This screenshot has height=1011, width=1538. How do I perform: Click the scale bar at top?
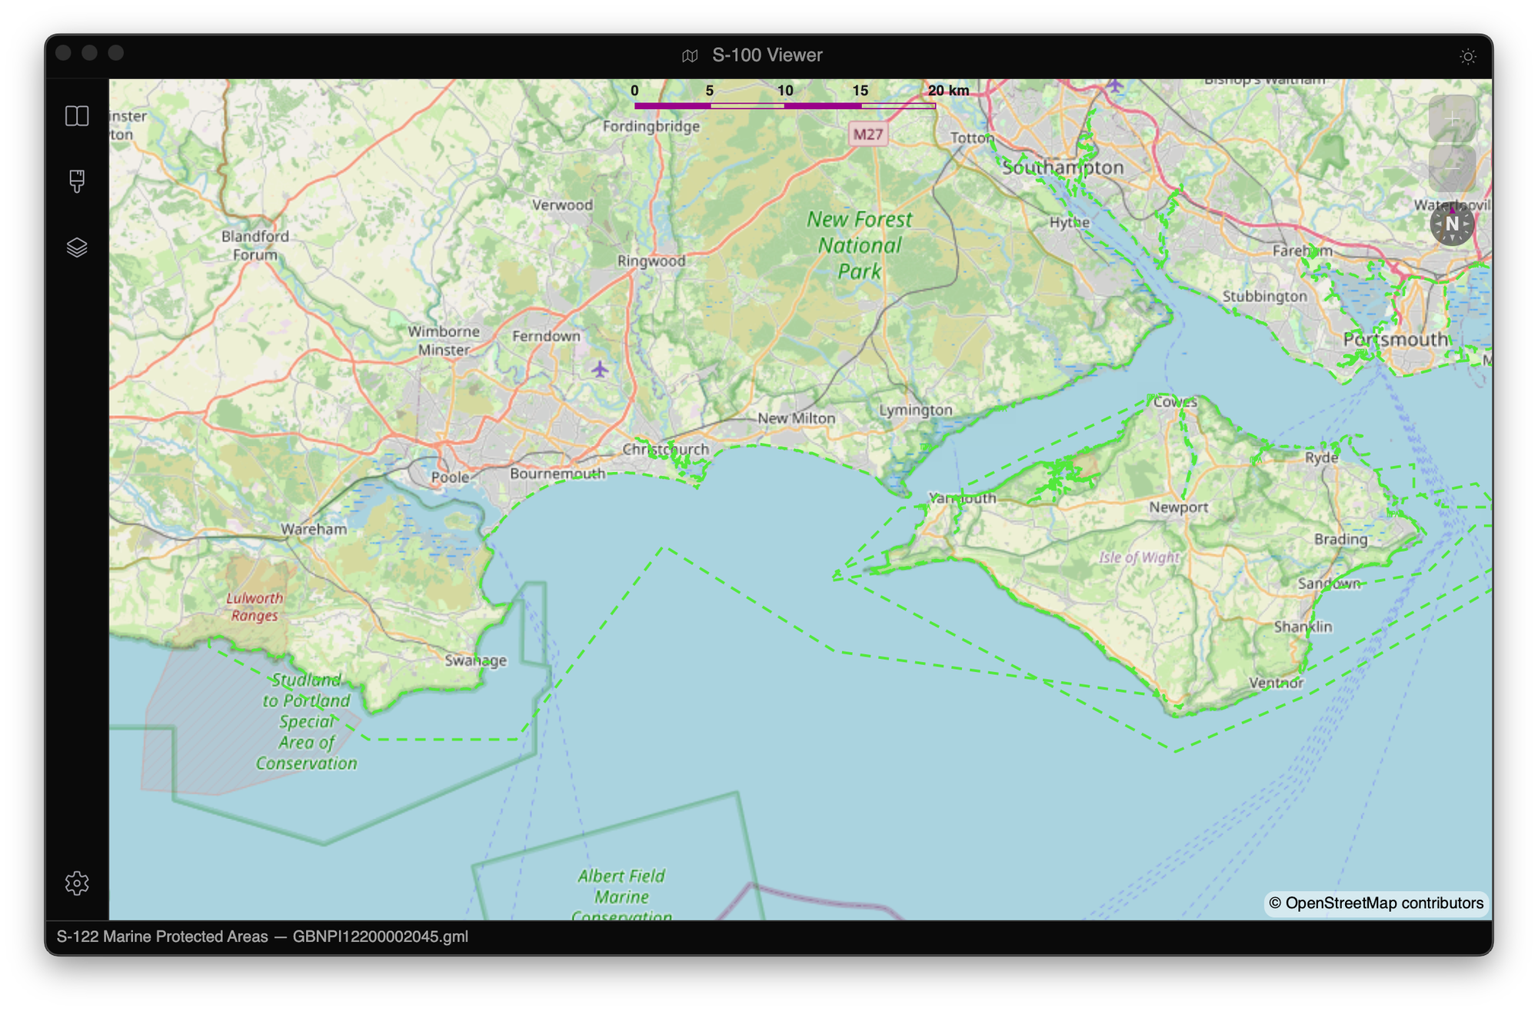(800, 97)
